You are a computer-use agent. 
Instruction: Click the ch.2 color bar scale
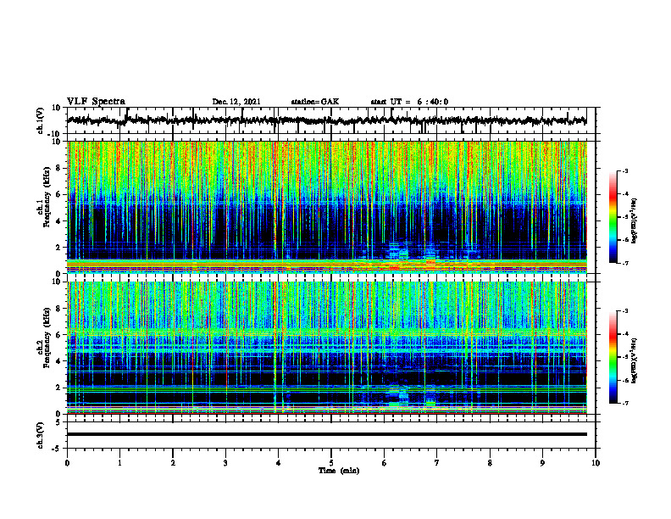pyautogui.click(x=613, y=357)
